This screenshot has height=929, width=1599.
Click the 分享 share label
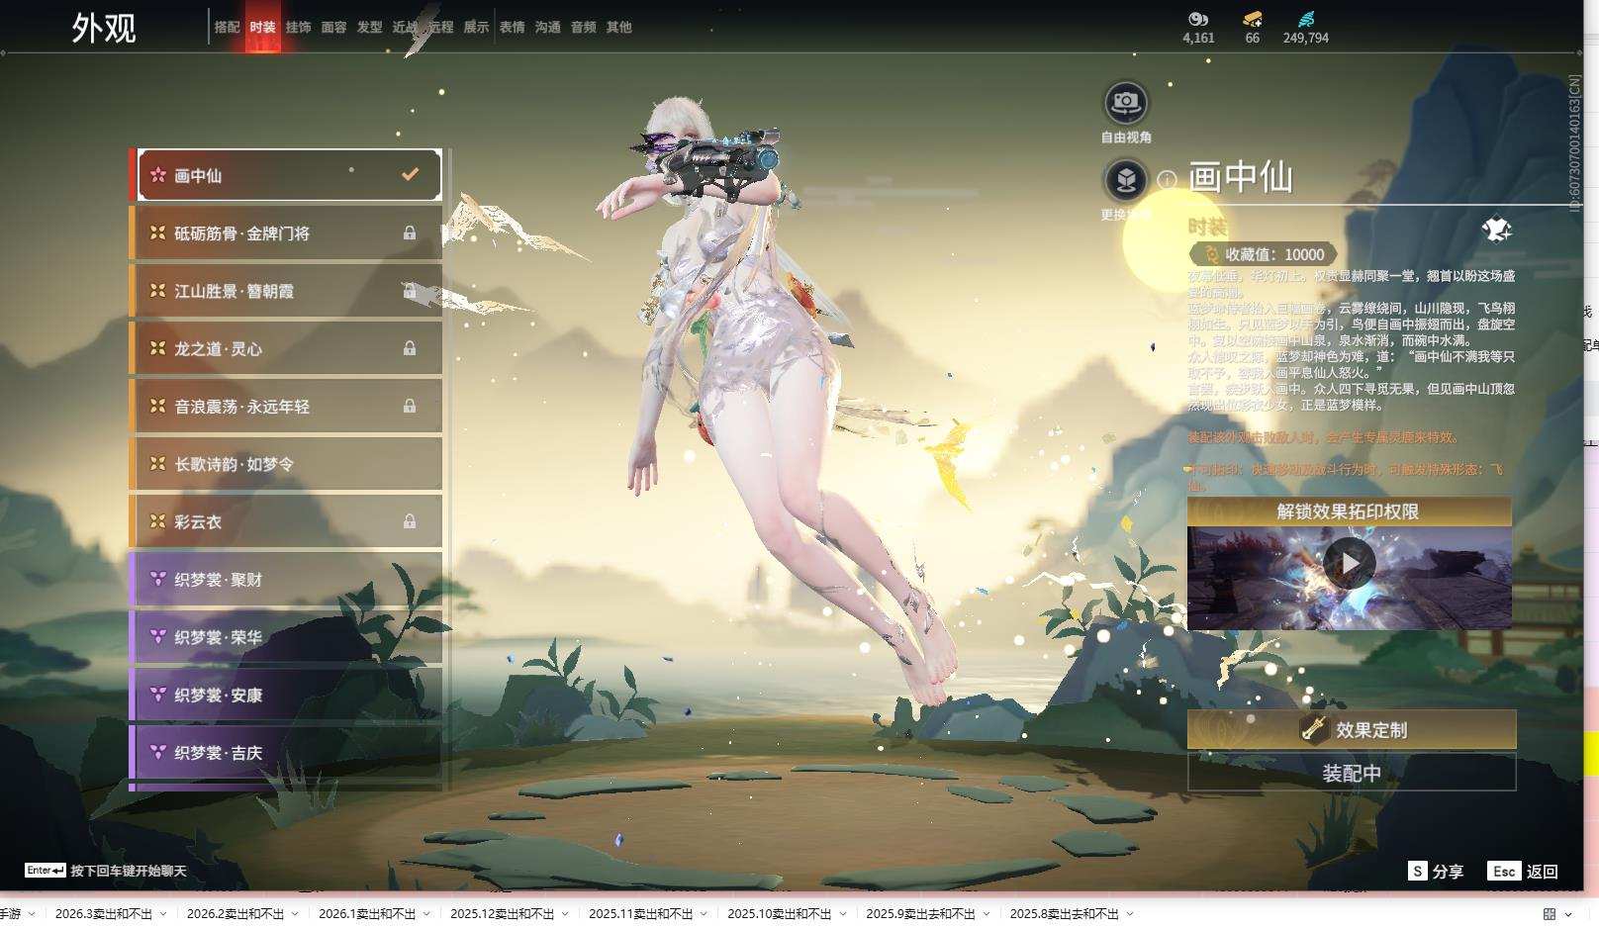(1448, 872)
